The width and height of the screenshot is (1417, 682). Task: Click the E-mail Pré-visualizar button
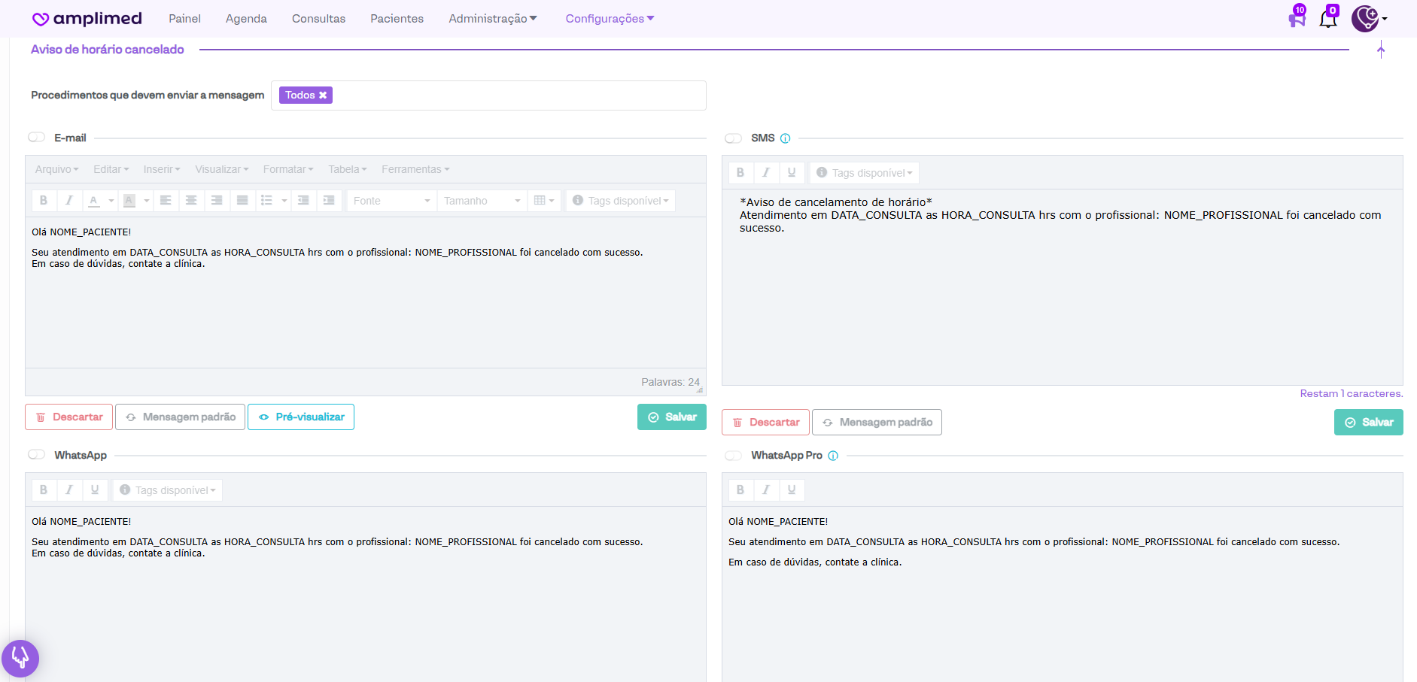(x=301, y=417)
